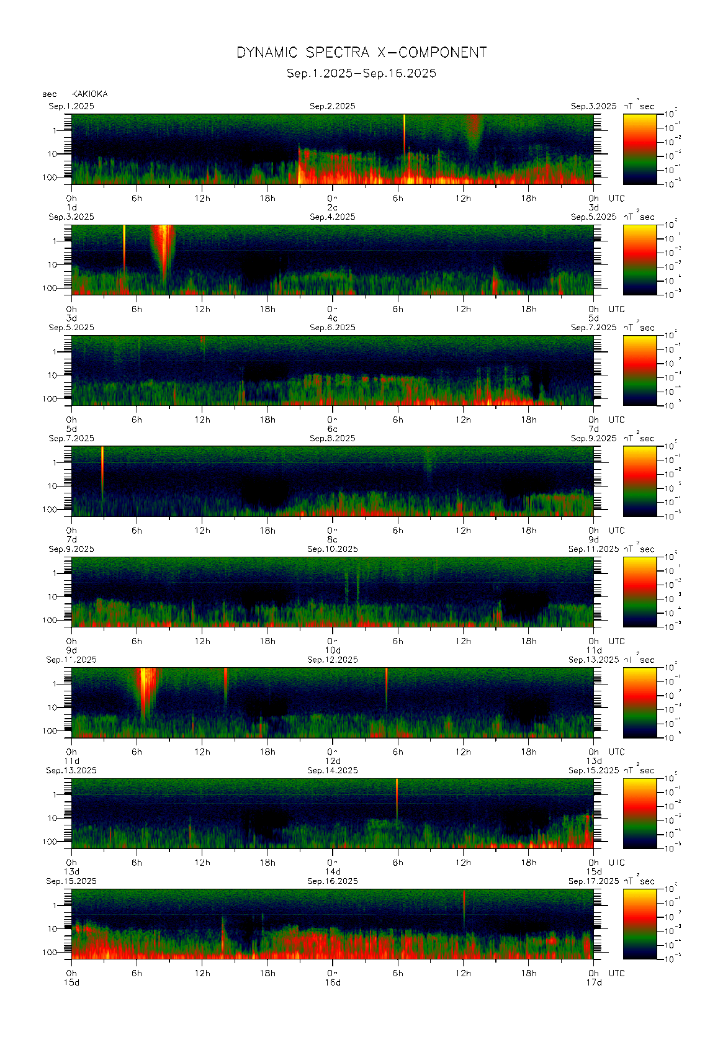This screenshot has width=723, height=1042.
Task: Click the color scale bar of the seventh spectrogram
Action: point(639,813)
